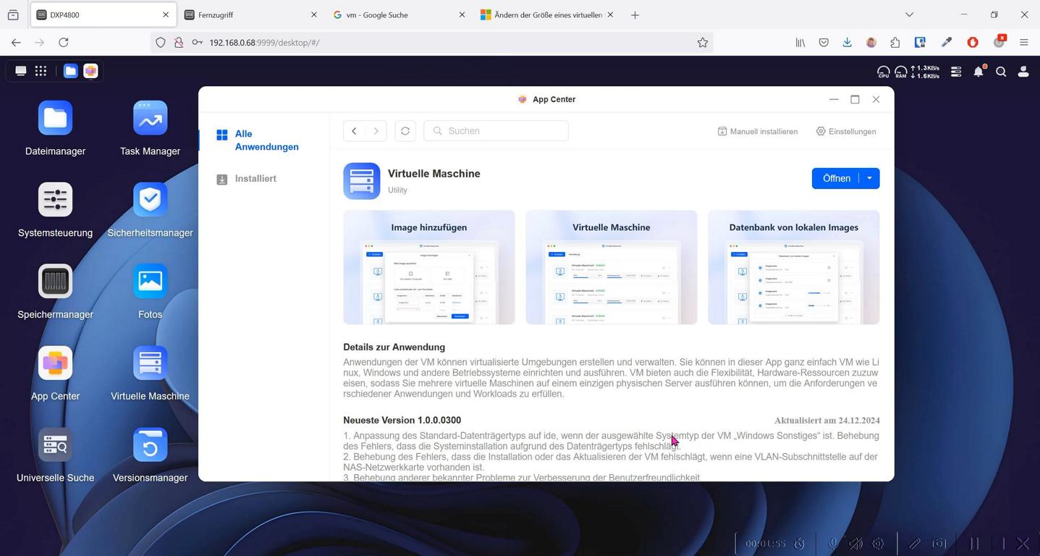
Task: Check the CPU usage gauge
Action: click(x=883, y=72)
